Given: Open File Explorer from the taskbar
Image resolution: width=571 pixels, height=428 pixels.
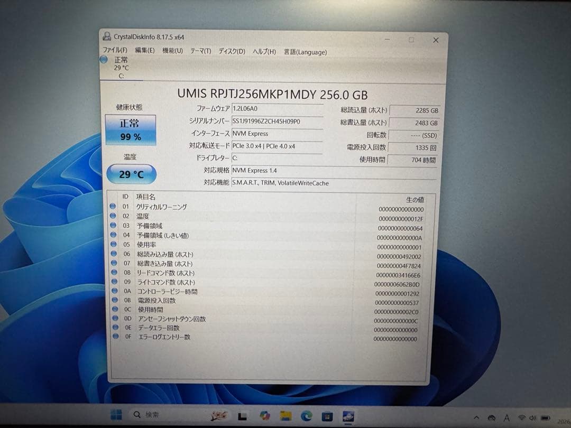Looking at the screenshot, I should (286, 416).
